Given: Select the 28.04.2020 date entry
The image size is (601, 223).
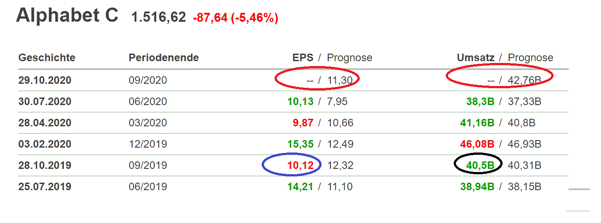Looking at the screenshot, I should pos(44,123).
